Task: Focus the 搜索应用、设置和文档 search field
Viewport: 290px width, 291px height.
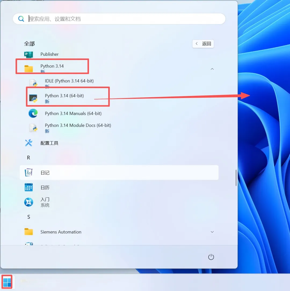Action: [119, 19]
